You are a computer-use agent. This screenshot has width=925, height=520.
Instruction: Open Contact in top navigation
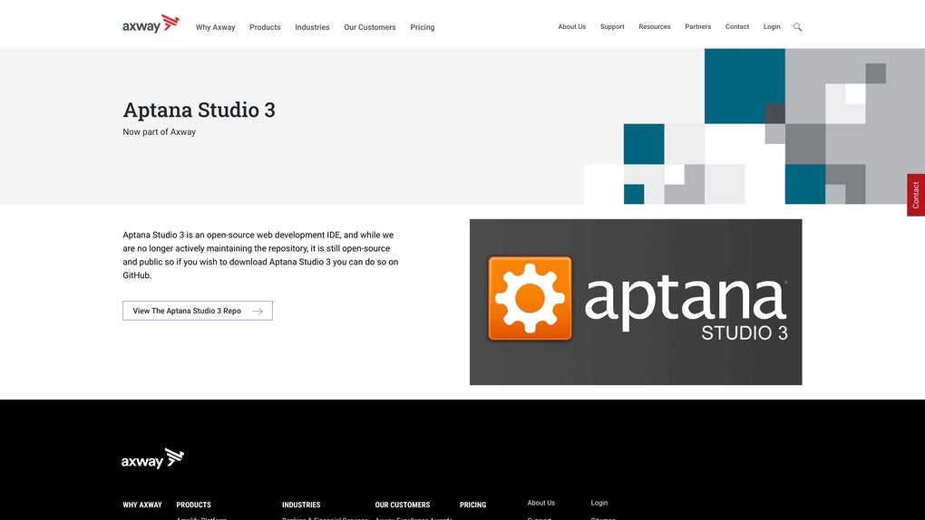(x=736, y=26)
